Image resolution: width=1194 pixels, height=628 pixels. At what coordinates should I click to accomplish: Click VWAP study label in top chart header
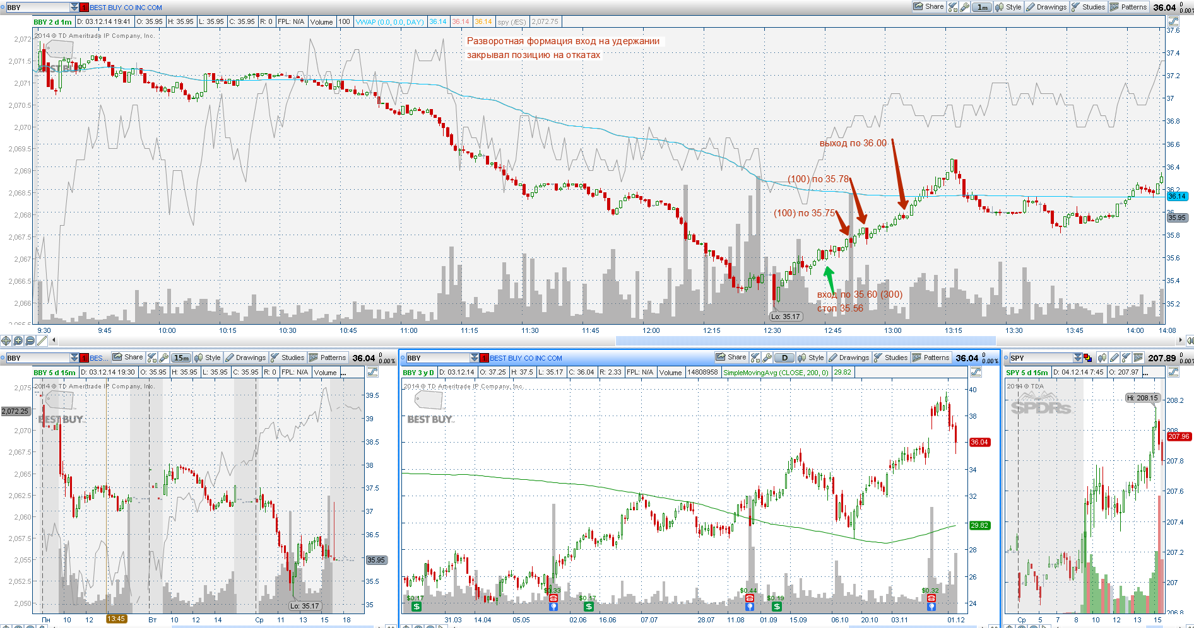point(389,21)
